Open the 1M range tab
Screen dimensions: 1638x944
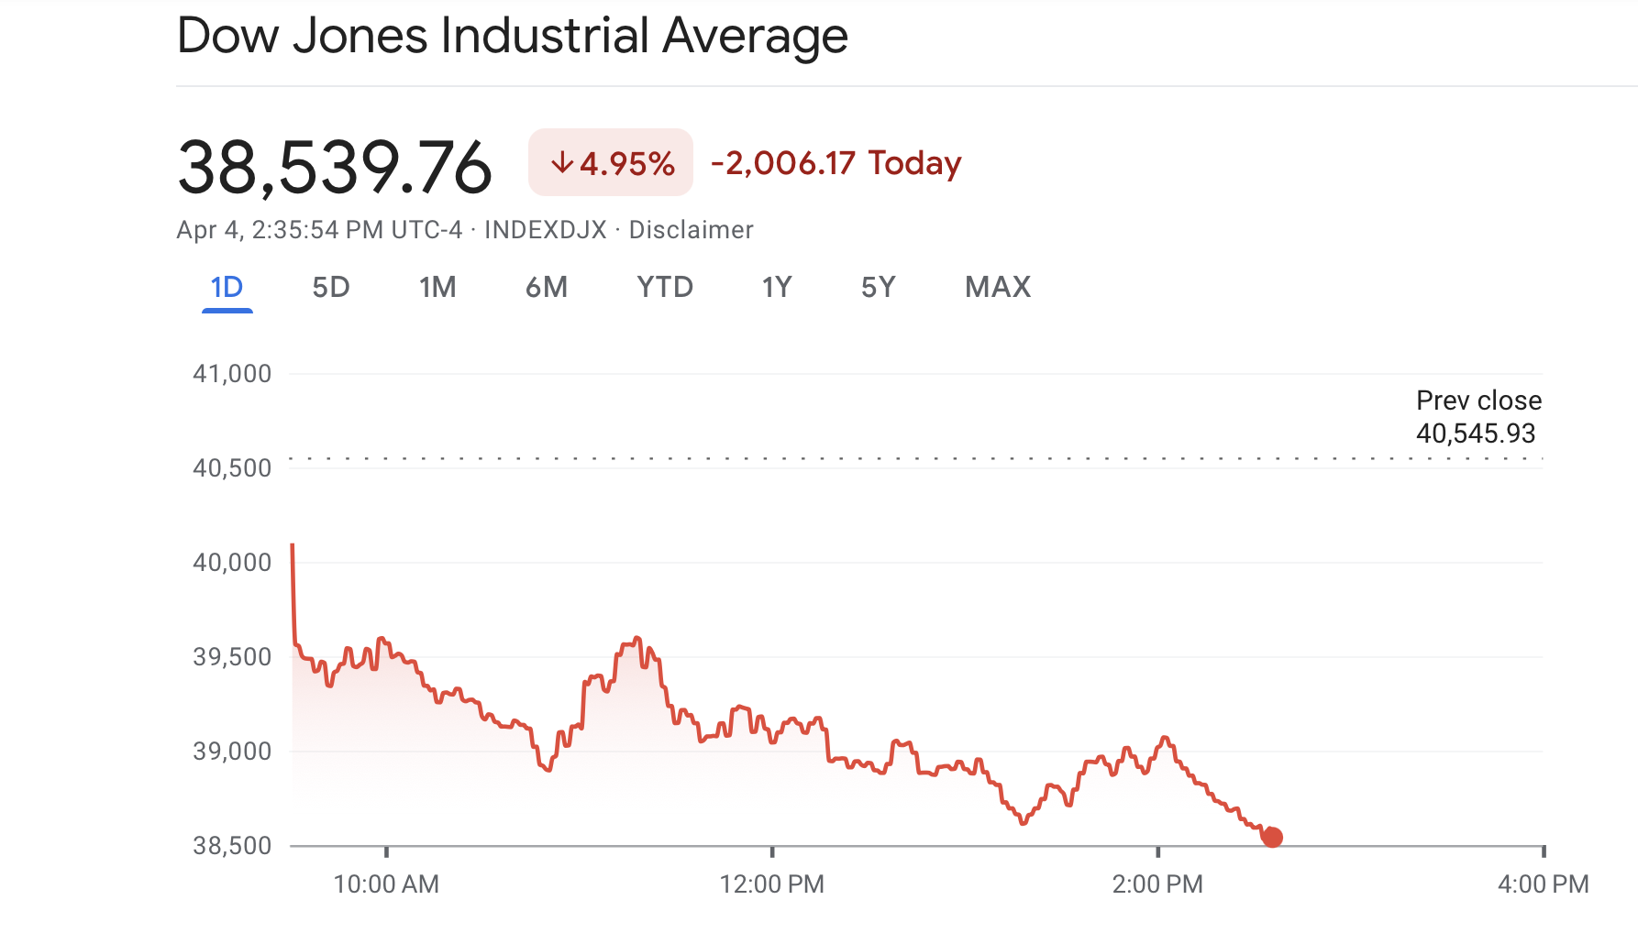[x=437, y=288]
